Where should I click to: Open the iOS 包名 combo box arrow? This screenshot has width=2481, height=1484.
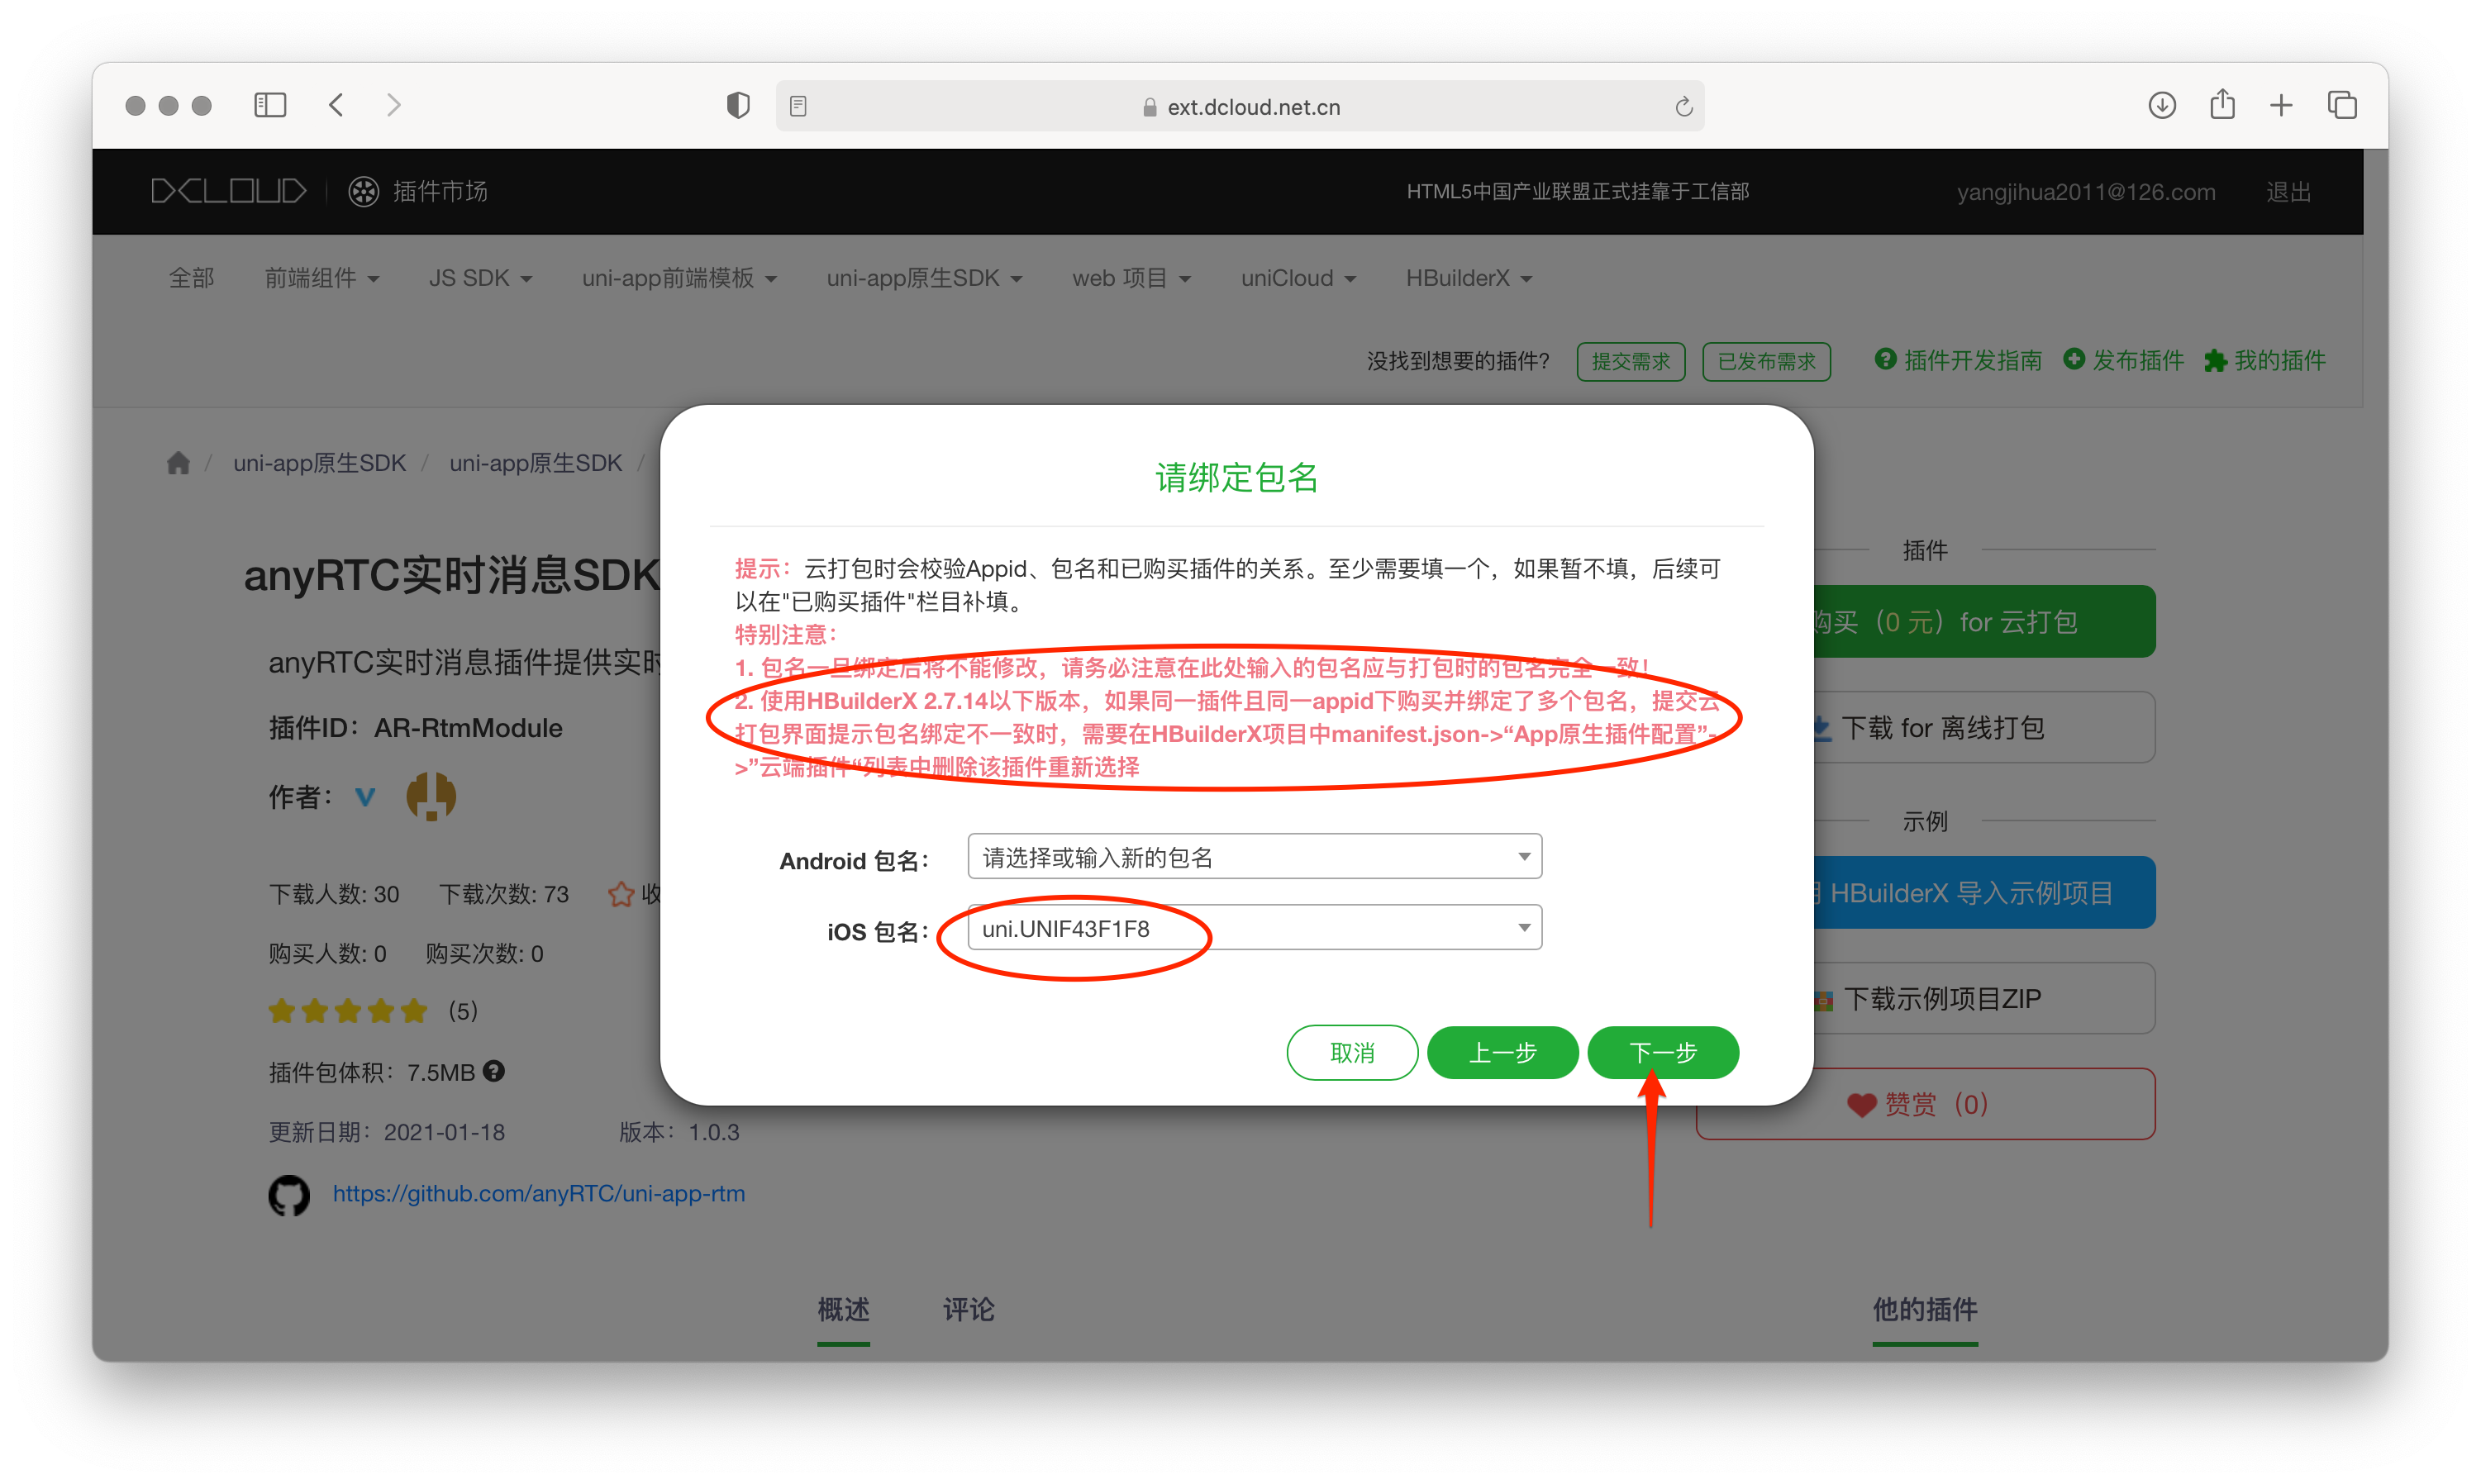pyautogui.click(x=1523, y=927)
